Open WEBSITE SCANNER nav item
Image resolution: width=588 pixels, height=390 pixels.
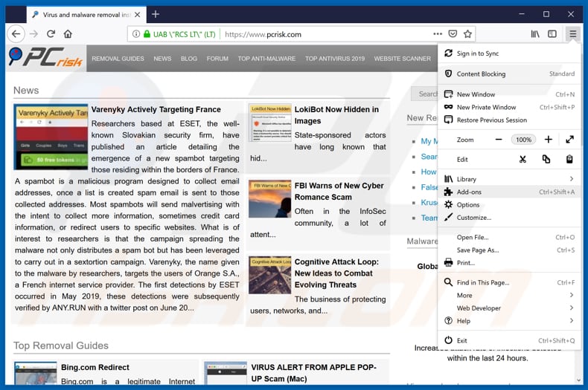click(x=403, y=59)
